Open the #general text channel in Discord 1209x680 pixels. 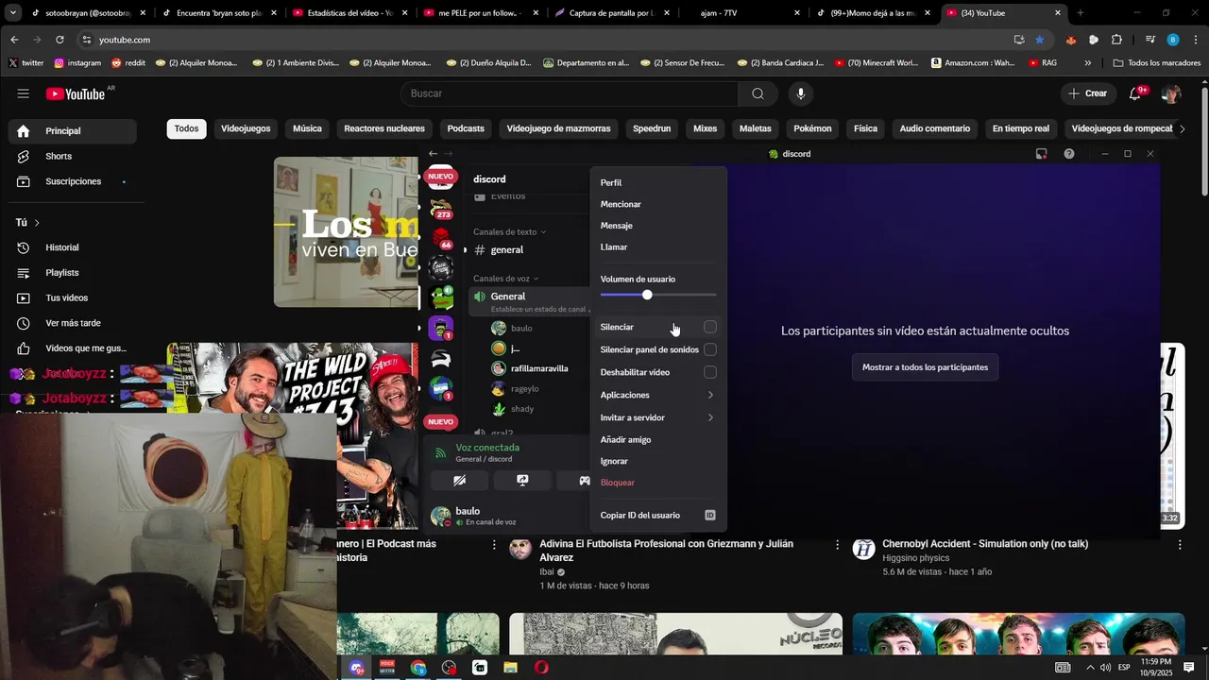point(506,250)
